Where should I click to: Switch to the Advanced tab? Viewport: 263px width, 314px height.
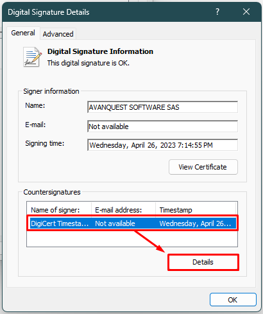click(58, 34)
